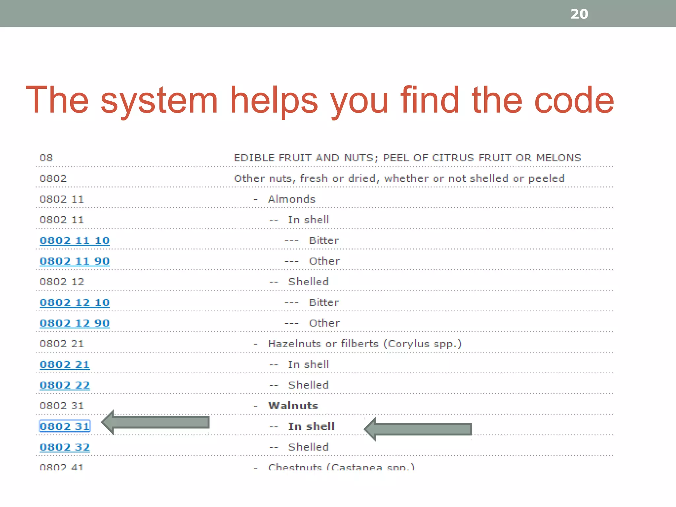Screen dimensions: 676x507
Task: Click the slide title text
Action: tap(320, 100)
